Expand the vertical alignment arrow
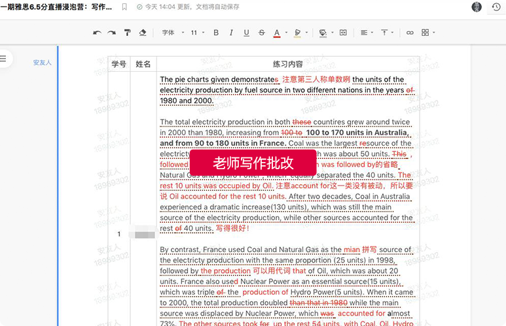 (x=392, y=33)
